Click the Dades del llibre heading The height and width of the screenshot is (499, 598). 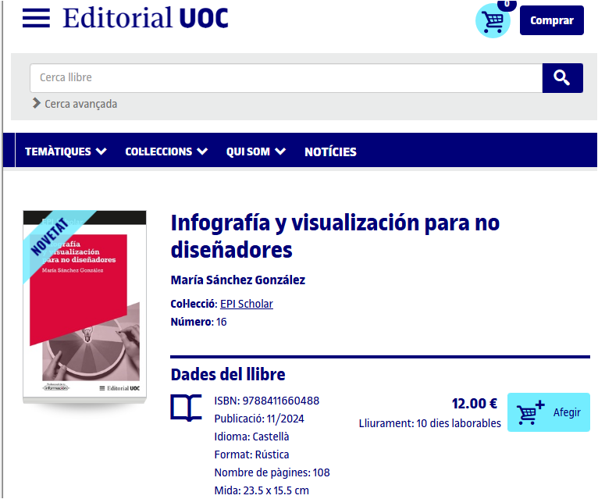click(x=228, y=374)
